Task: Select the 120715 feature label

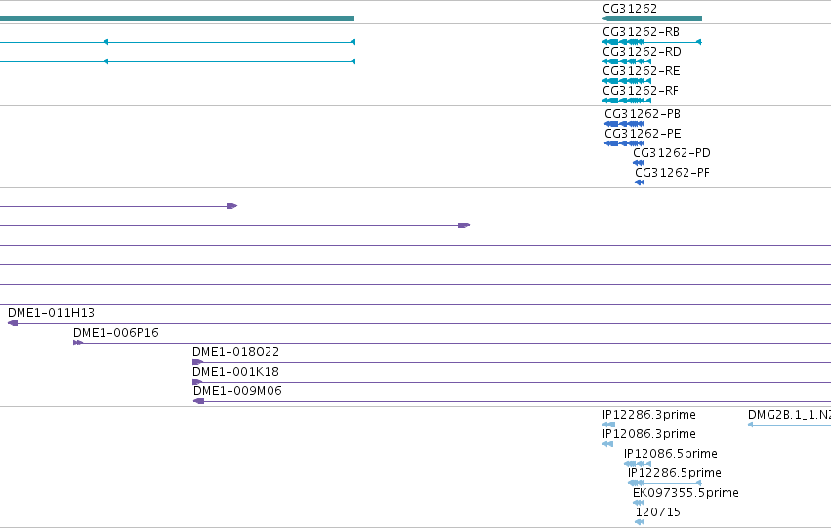Action: [658, 512]
